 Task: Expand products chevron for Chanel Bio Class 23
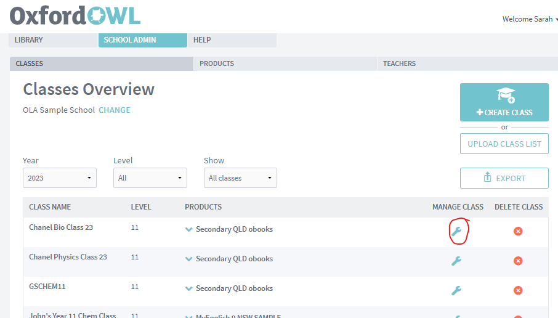(x=189, y=229)
